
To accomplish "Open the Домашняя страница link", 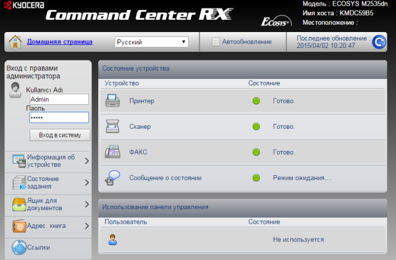I will (x=59, y=42).
